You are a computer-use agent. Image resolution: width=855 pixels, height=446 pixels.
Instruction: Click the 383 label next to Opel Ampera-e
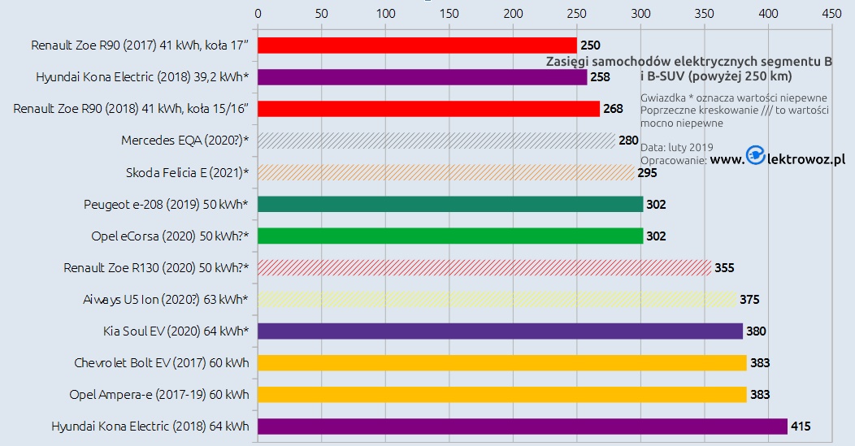[760, 394]
